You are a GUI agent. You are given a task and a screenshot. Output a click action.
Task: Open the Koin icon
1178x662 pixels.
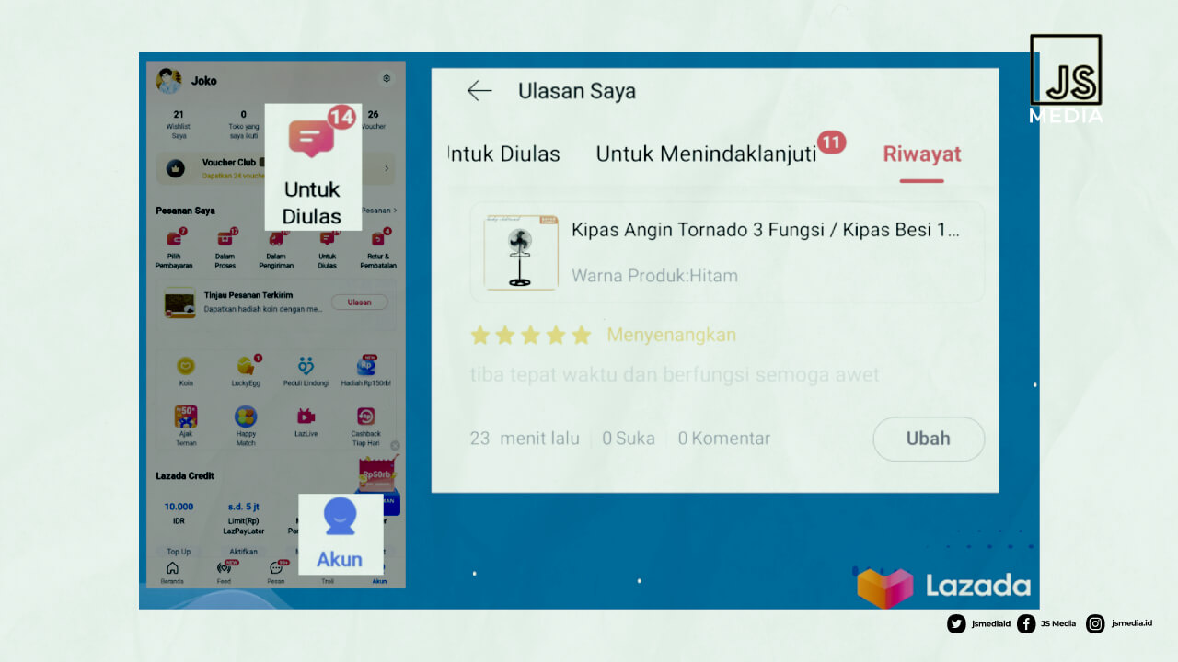[x=186, y=366]
